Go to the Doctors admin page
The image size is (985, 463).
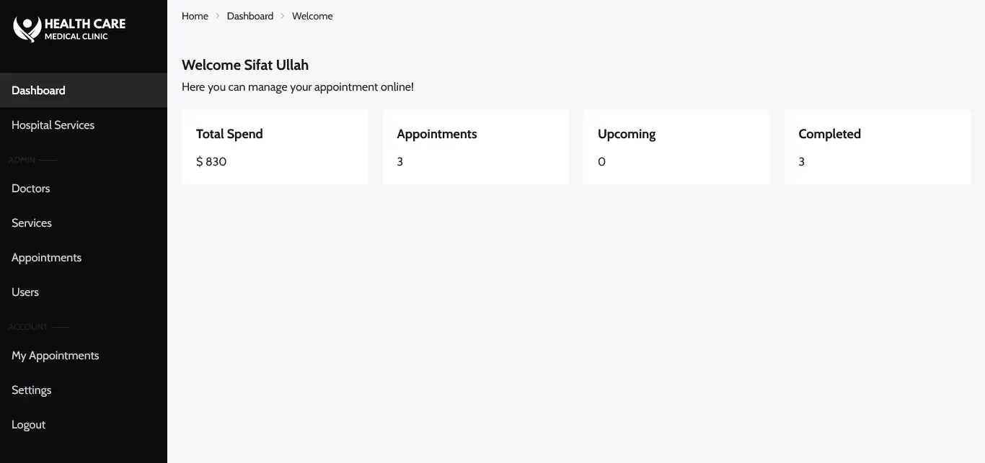pyautogui.click(x=84, y=188)
